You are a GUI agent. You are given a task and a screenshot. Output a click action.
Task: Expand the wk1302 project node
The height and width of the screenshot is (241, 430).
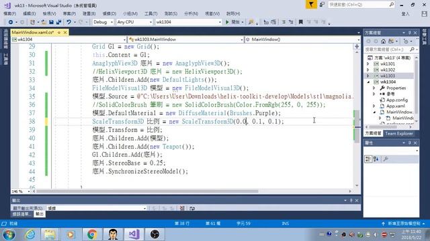click(x=368, y=70)
